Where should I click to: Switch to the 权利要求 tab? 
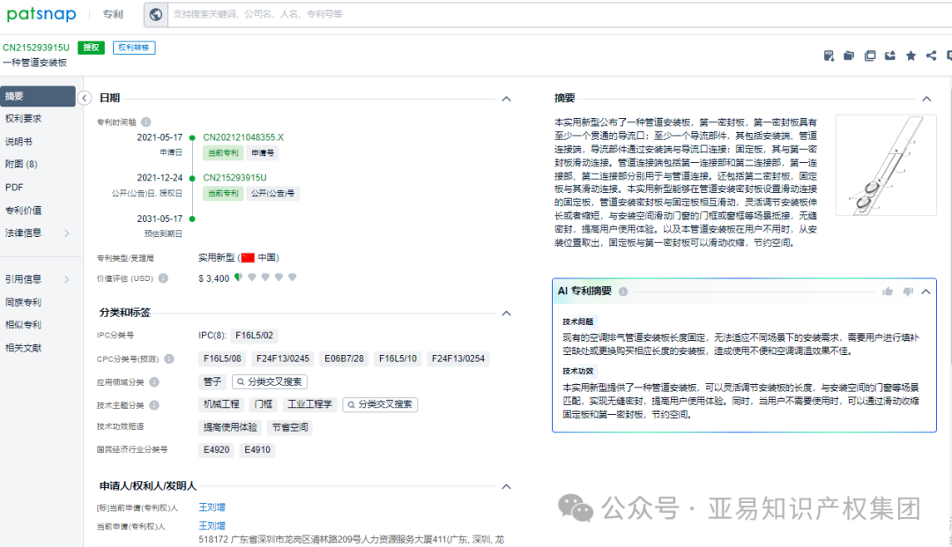(x=27, y=120)
